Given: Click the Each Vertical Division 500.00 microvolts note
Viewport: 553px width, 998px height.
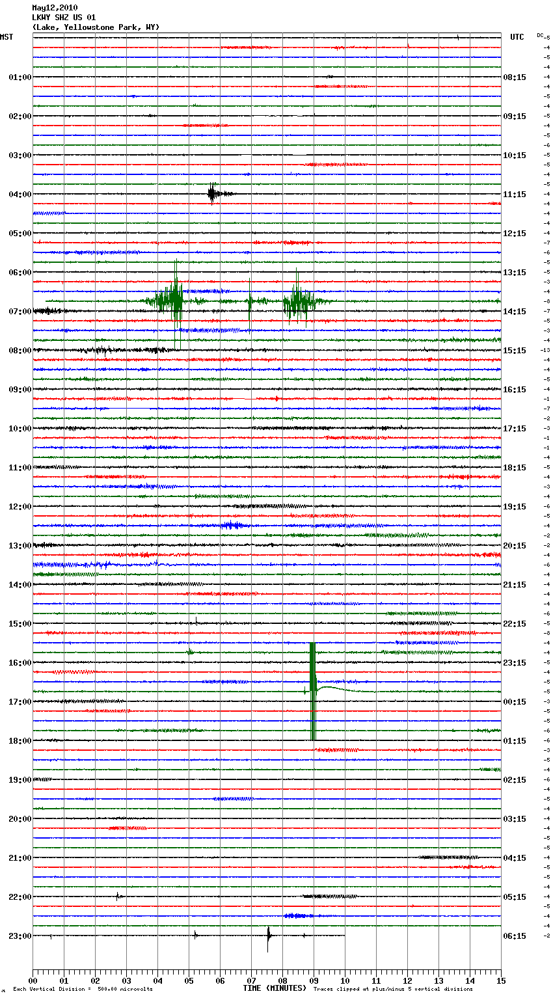Looking at the screenshot, I should [x=83, y=990].
